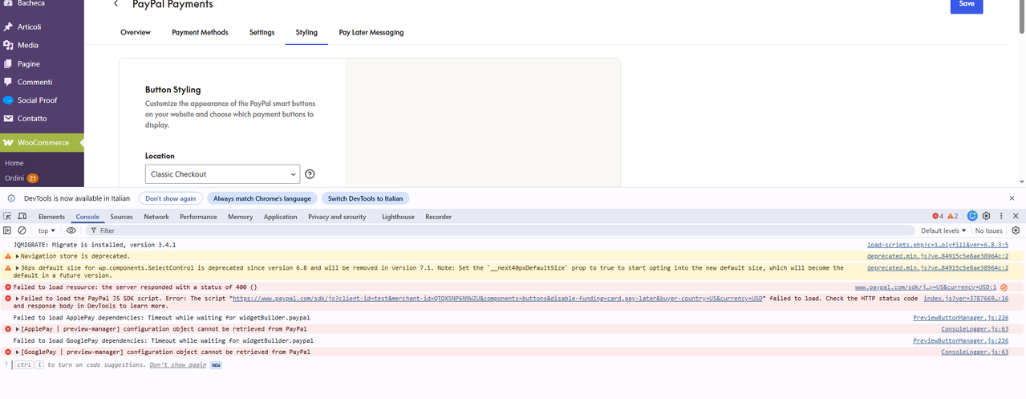The image size is (1026, 399).
Task: Open the DevTools Lighthouse tab
Action: pos(398,217)
